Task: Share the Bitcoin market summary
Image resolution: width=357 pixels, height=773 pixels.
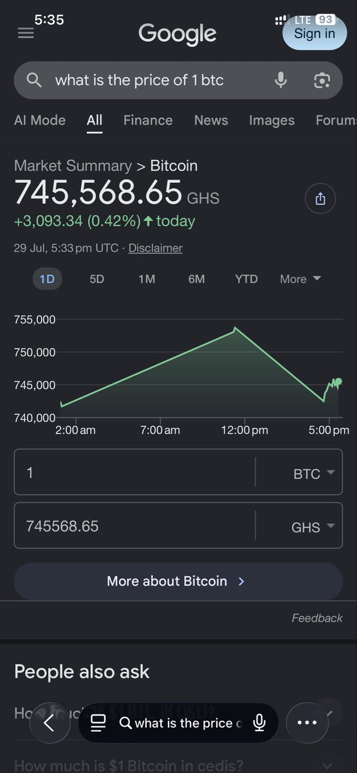Action: click(x=321, y=199)
